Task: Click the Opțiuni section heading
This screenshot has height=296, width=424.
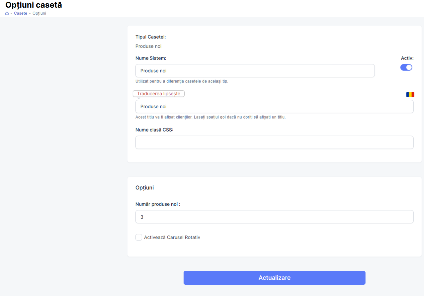Action: pos(144,188)
